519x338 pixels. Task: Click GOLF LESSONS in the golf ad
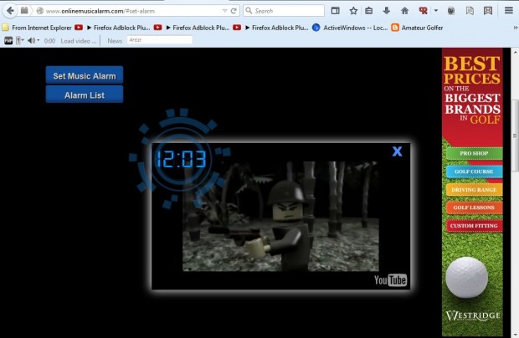[474, 207]
